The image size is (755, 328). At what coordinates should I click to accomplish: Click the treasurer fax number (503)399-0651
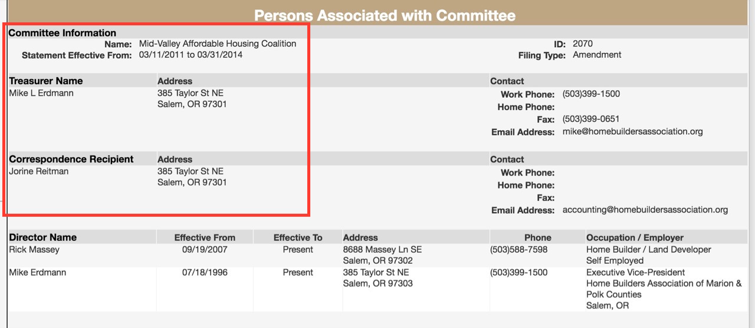[x=591, y=119]
